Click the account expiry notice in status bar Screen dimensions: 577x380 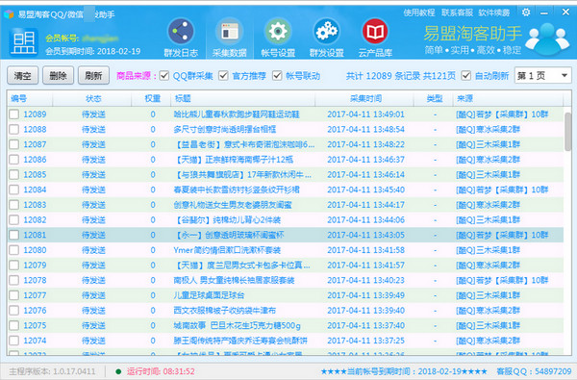click(x=404, y=371)
